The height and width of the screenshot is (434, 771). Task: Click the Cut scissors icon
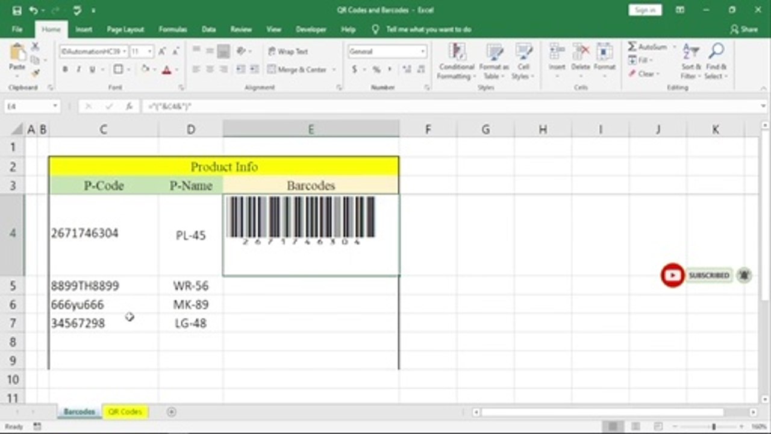[x=35, y=47]
